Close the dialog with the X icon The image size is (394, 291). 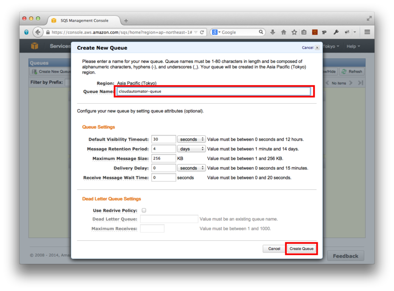(317, 48)
